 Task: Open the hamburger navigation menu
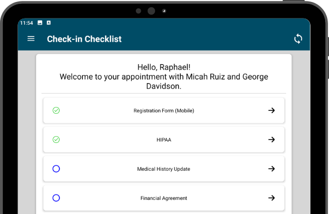point(31,39)
